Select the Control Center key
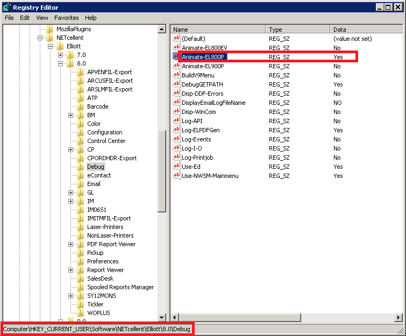Screen dimensions: 406x336 (106, 141)
